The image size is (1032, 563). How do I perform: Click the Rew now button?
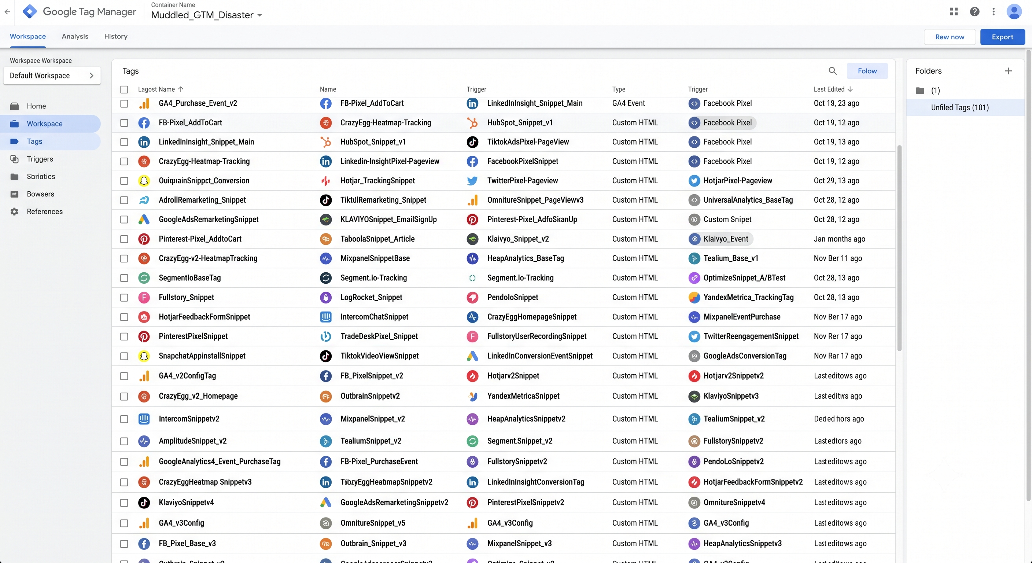click(950, 37)
